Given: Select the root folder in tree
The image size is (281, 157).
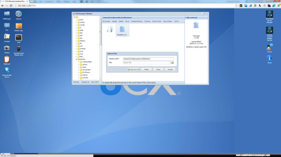Looking at the screenshot, I should click(x=82, y=54).
